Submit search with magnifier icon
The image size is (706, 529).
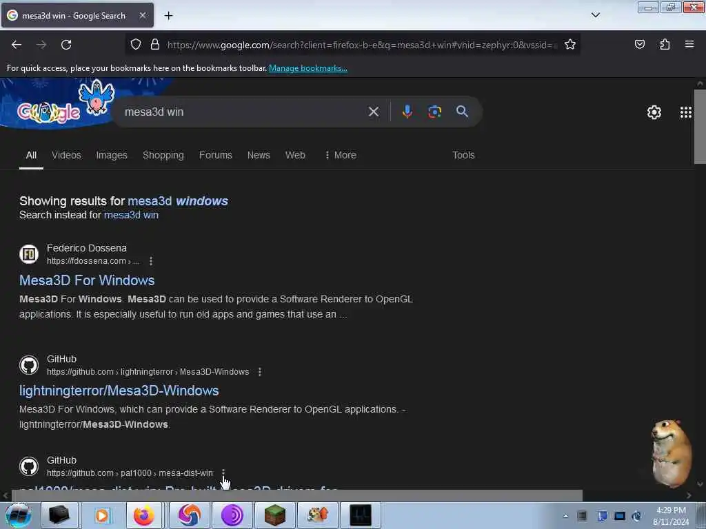click(x=462, y=112)
